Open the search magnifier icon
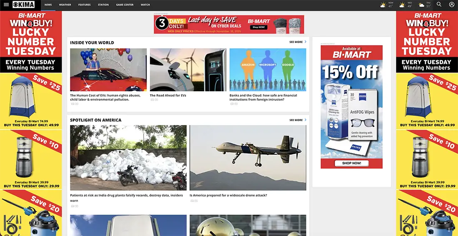The image size is (458, 236). pos(439,5)
